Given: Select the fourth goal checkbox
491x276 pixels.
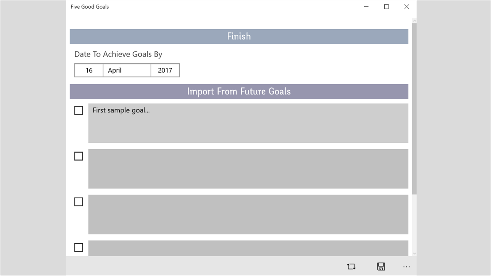Looking at the screenshot, I should click(79, 247).
